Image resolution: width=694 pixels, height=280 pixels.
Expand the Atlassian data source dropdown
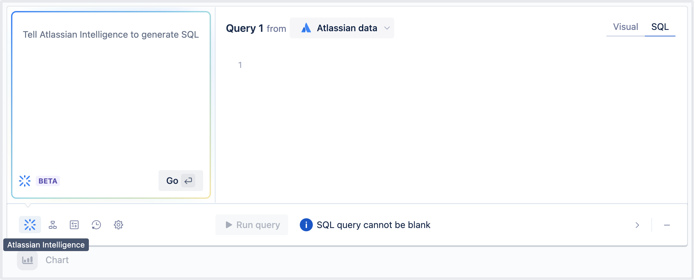tap(342, 28)
